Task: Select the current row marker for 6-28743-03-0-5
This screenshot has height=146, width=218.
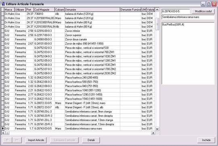Action: tap(3, 129)
